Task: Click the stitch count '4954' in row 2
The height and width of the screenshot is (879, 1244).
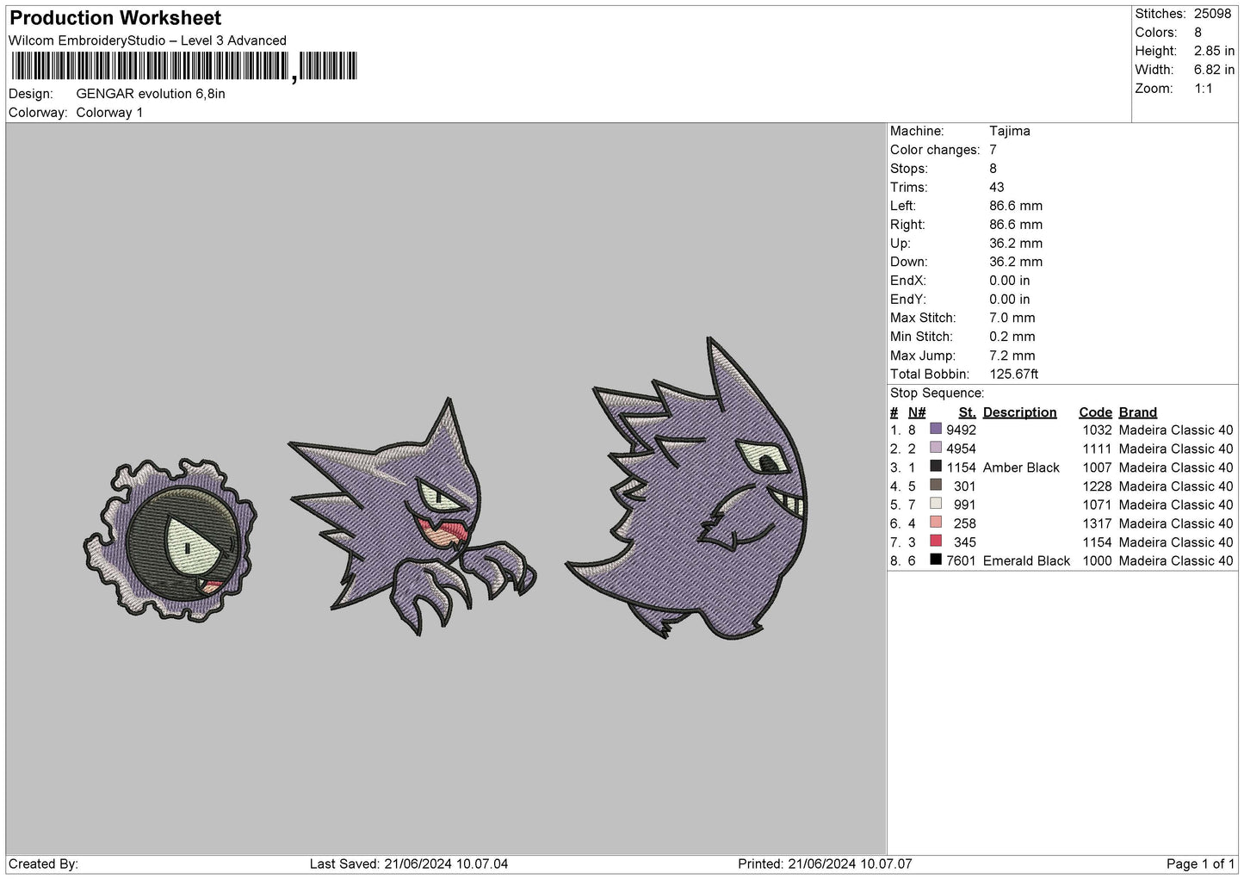Action: click(x=961, y=449)
